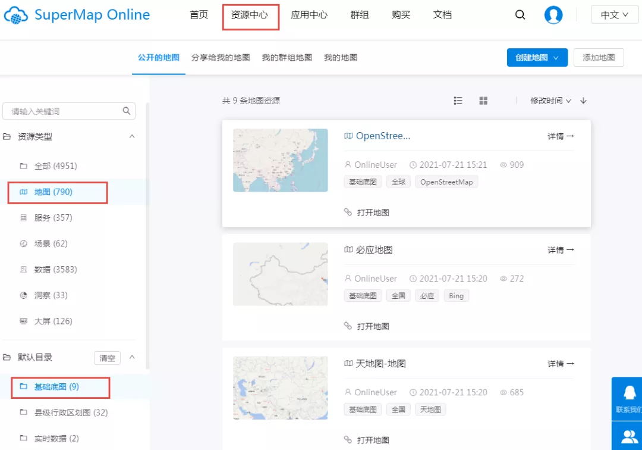
Task: Click the SuperMap Online cloud logo
Action: click(15, 15)
